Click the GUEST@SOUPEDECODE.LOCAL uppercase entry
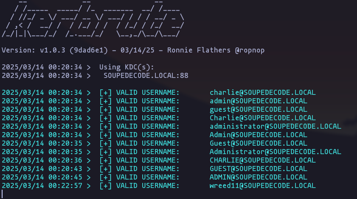Screen dimensions: 357x199 click(259, 169)
